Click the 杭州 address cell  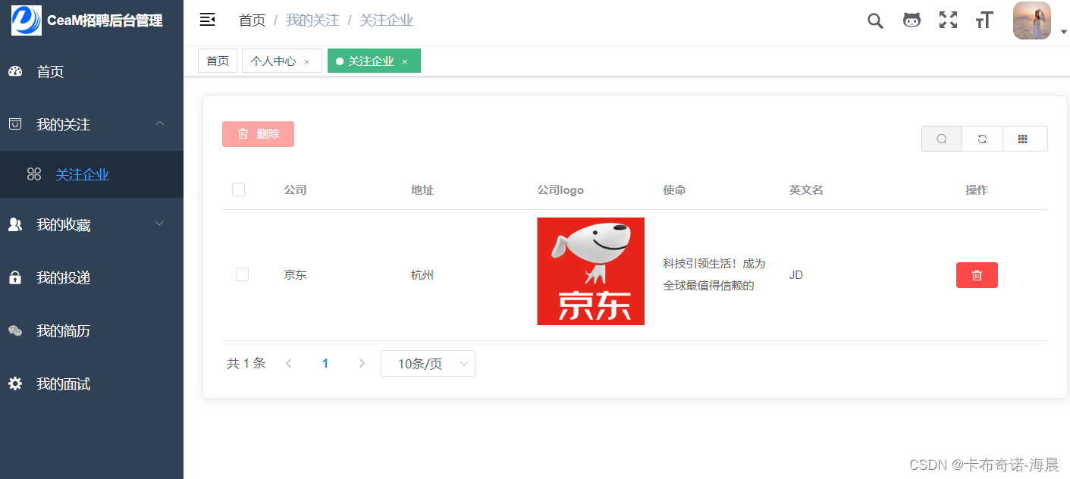pos(422,275)
